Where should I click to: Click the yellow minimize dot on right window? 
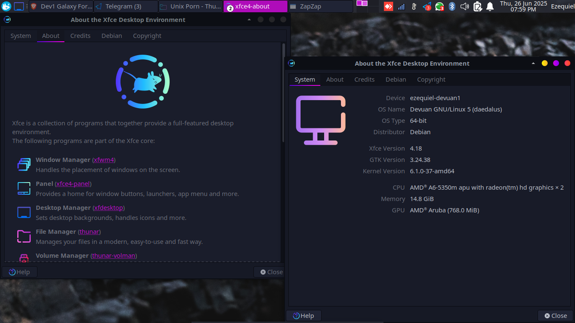coord(544,63)
